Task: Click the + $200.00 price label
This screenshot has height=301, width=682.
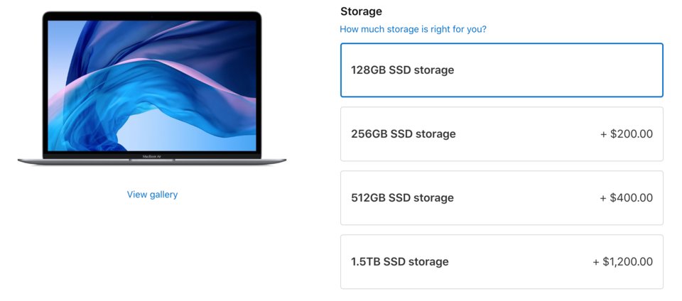Action: (x=626, y=134)
